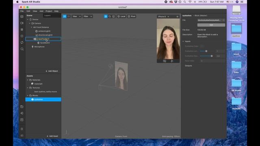Image resolution: width=260 pixels, height=146 pixels.
Task: Open the iPhone 8 device dropdown
Action: point(163,17)
